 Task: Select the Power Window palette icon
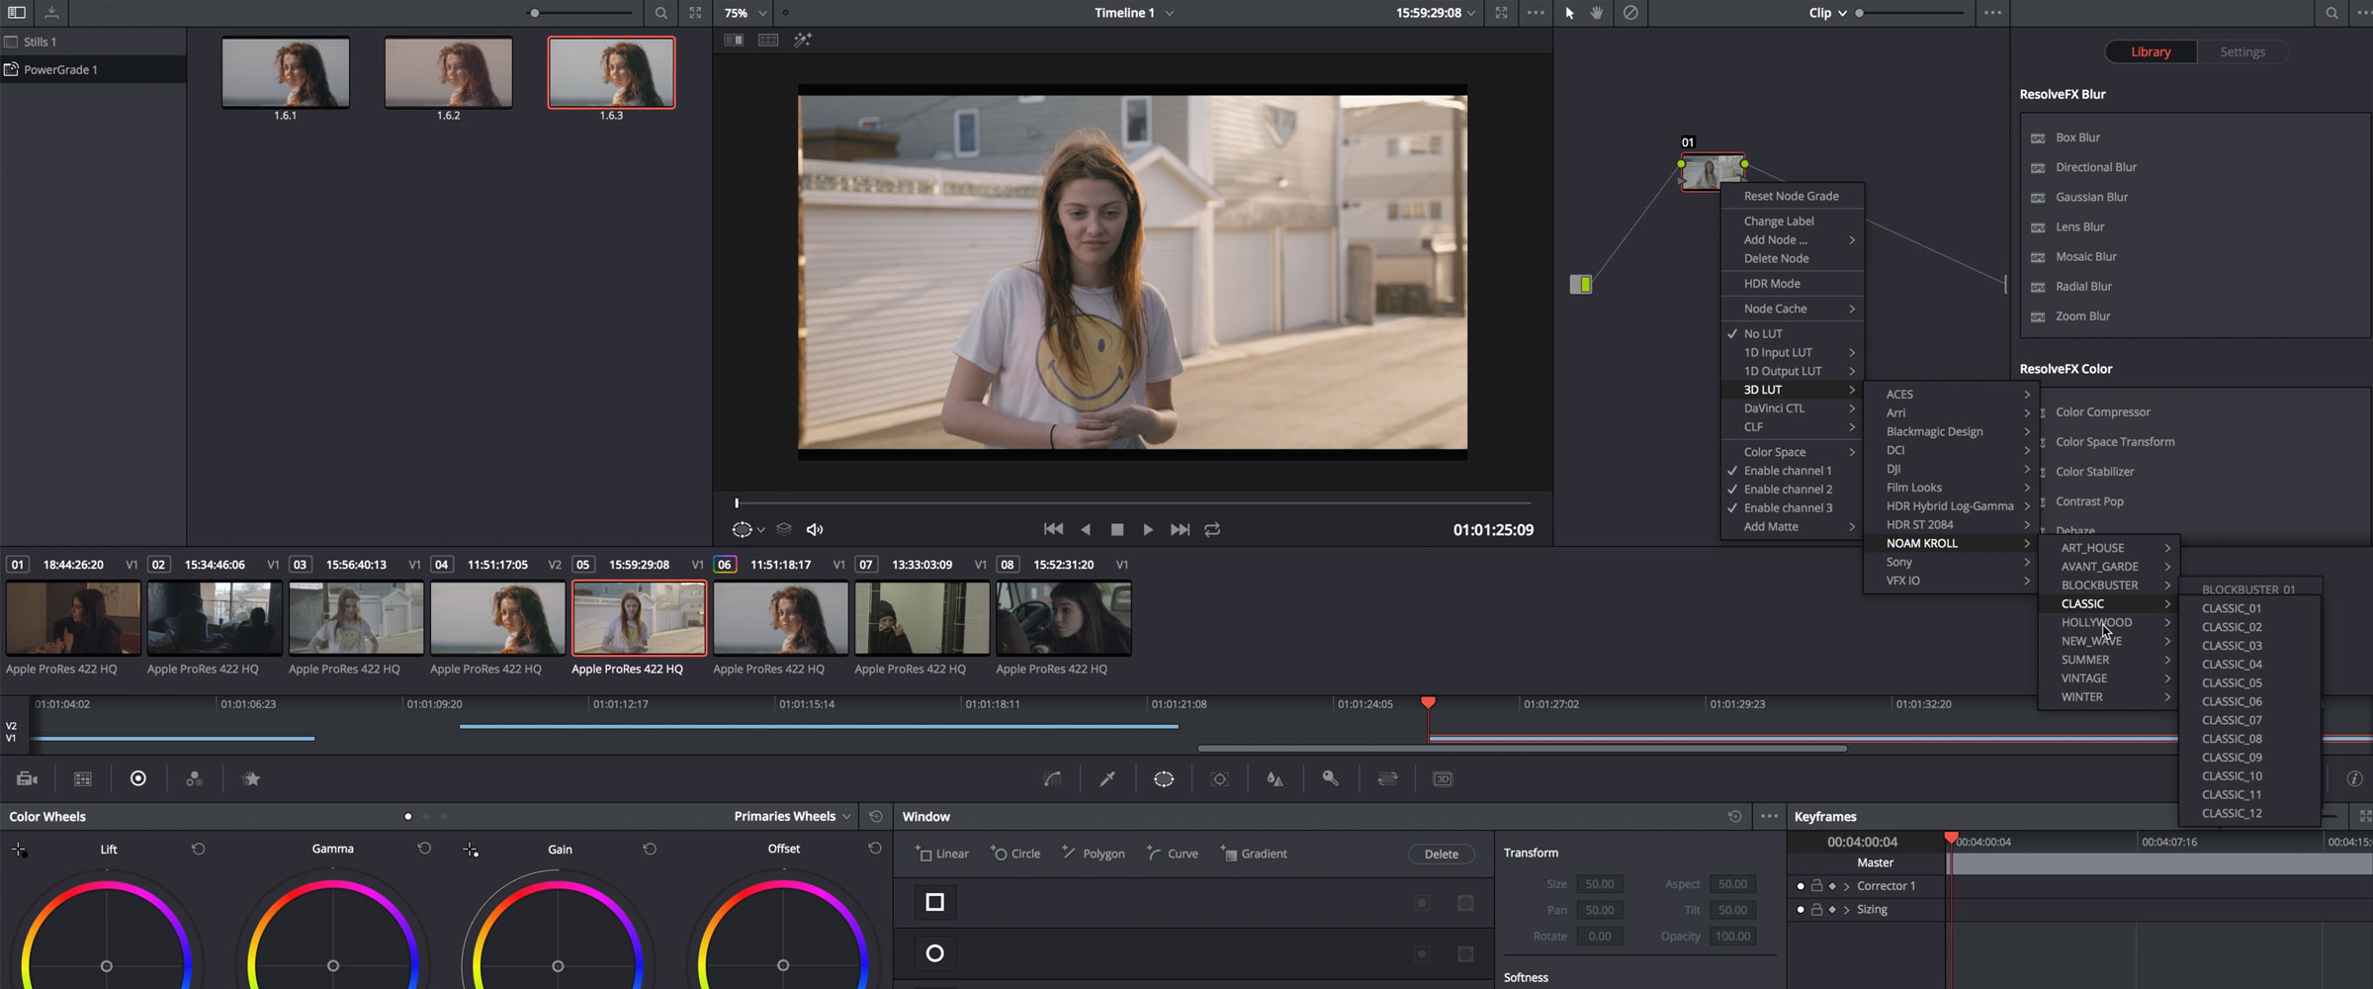pos(1164,779)
